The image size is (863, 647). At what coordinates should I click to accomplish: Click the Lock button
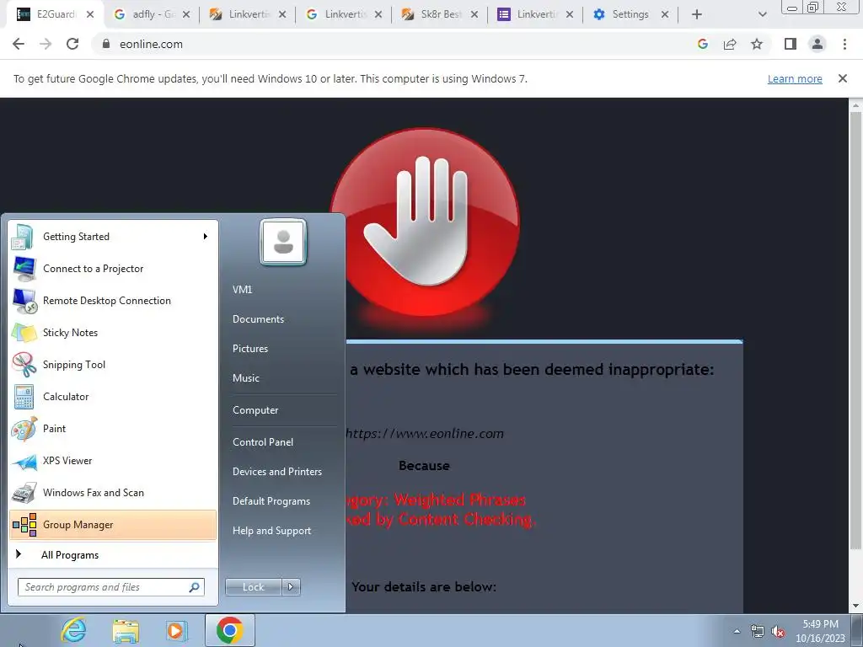point(254,587)
